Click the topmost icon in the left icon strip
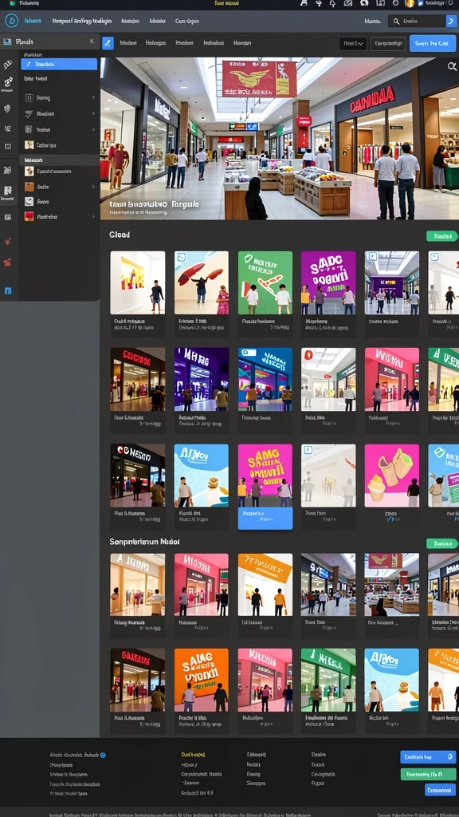 (x=8, y=65)
